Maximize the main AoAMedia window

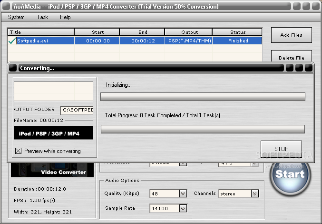[306, 6]
